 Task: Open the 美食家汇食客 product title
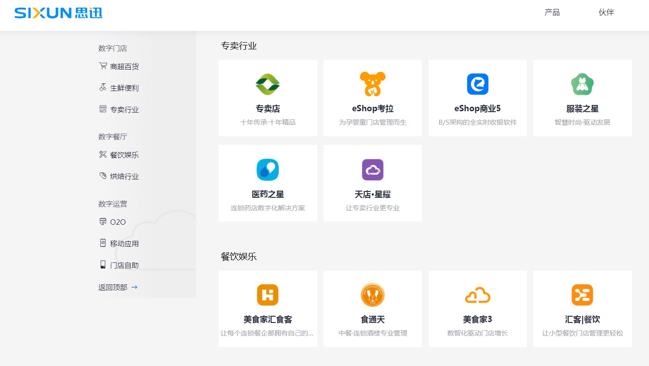pos(268,319)
